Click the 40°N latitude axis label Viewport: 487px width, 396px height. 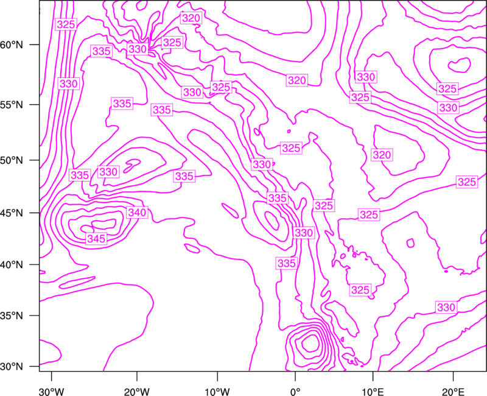click(x=12, y=265)
